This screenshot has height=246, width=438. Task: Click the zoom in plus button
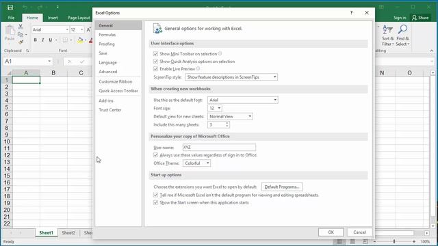[x=414, y=241]
